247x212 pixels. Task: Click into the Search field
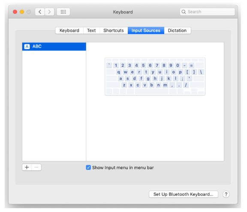point(207,12)
